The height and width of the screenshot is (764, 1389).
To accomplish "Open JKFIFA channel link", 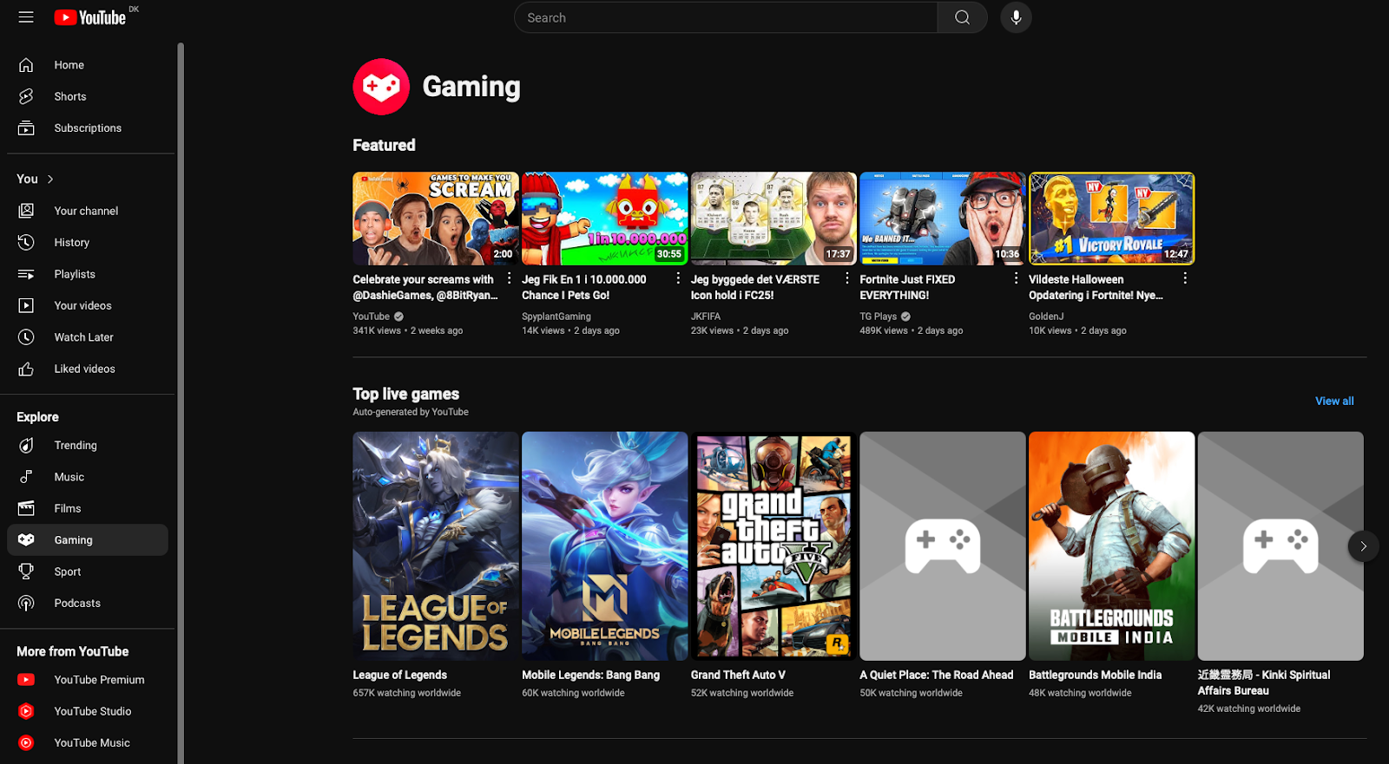I will [x=706, y=317].
